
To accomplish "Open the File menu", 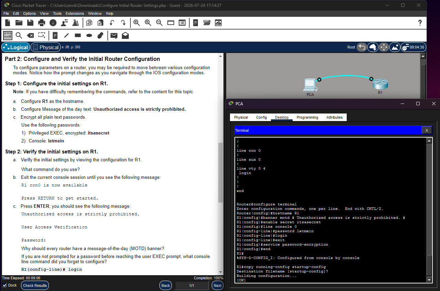I will click(x=6, y=13).
